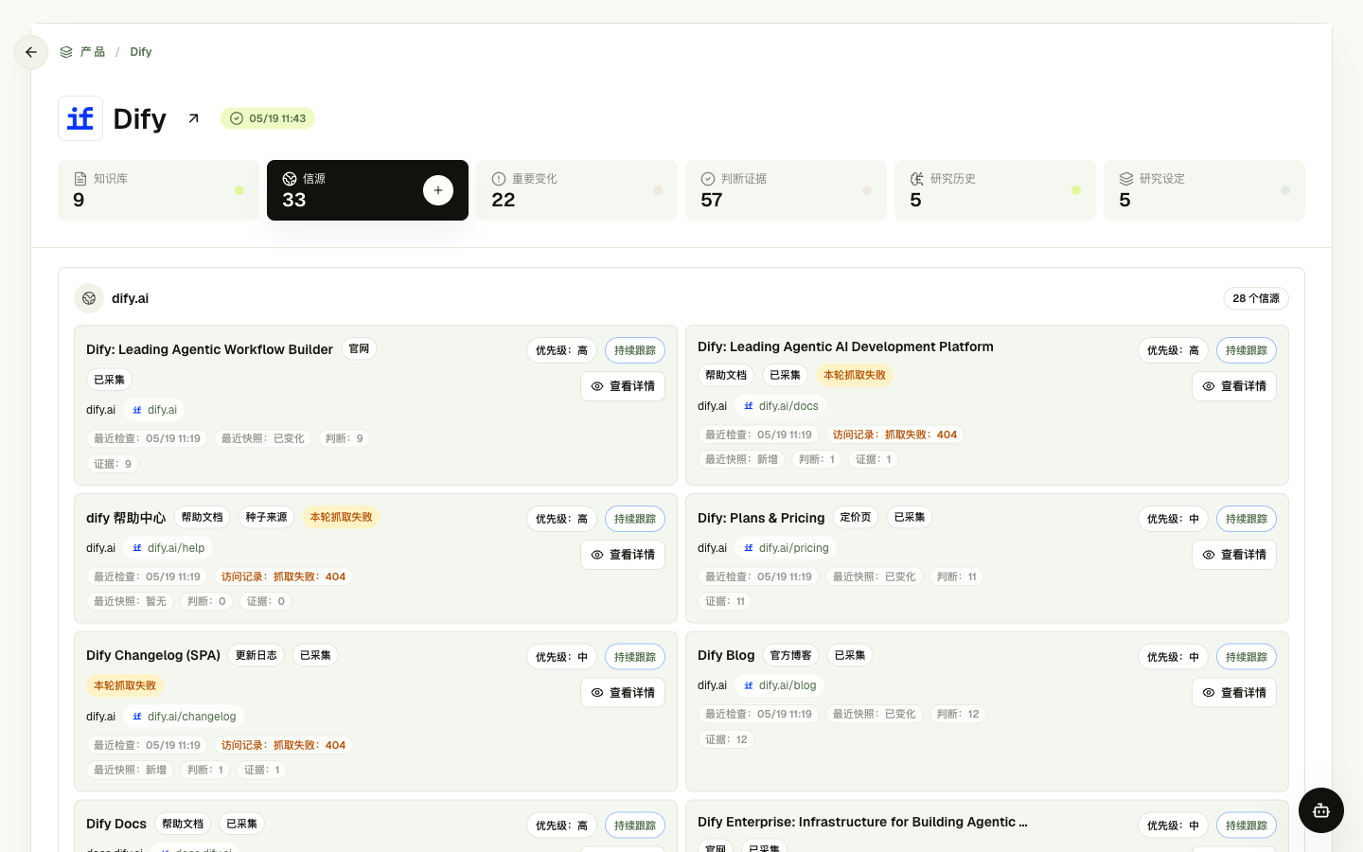Open the Dify external link arrow
Screen dimensions: 1363x852
[194, 118]
